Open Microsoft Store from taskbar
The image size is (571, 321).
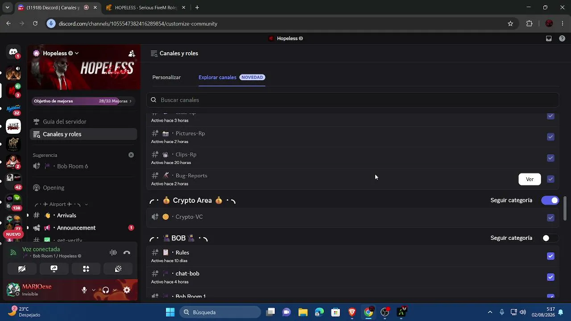[x=335, y=312]
